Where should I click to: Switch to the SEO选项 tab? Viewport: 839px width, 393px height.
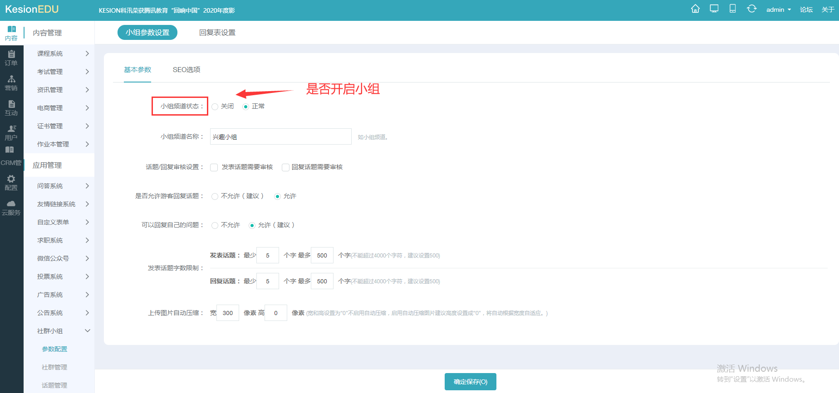[186, 70]
